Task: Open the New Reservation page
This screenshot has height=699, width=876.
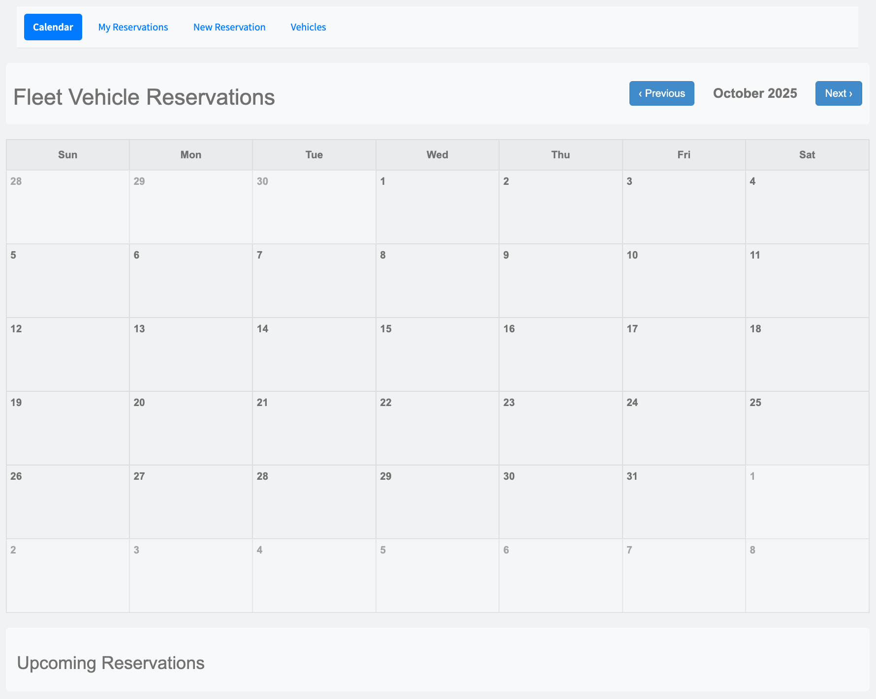Action: (x=229, y=27)
